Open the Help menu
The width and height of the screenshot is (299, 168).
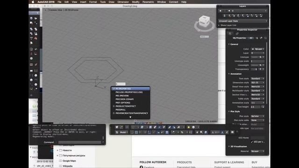point(184,2)
